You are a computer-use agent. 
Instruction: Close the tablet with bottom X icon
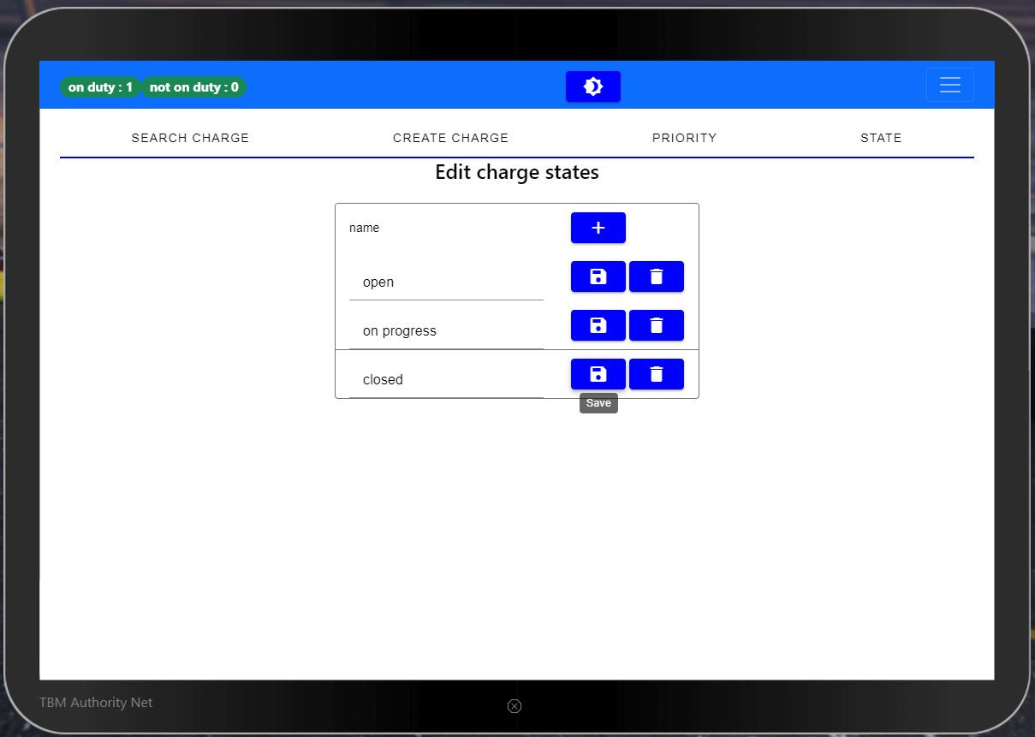pyautogui.click(x=514, y=706)
